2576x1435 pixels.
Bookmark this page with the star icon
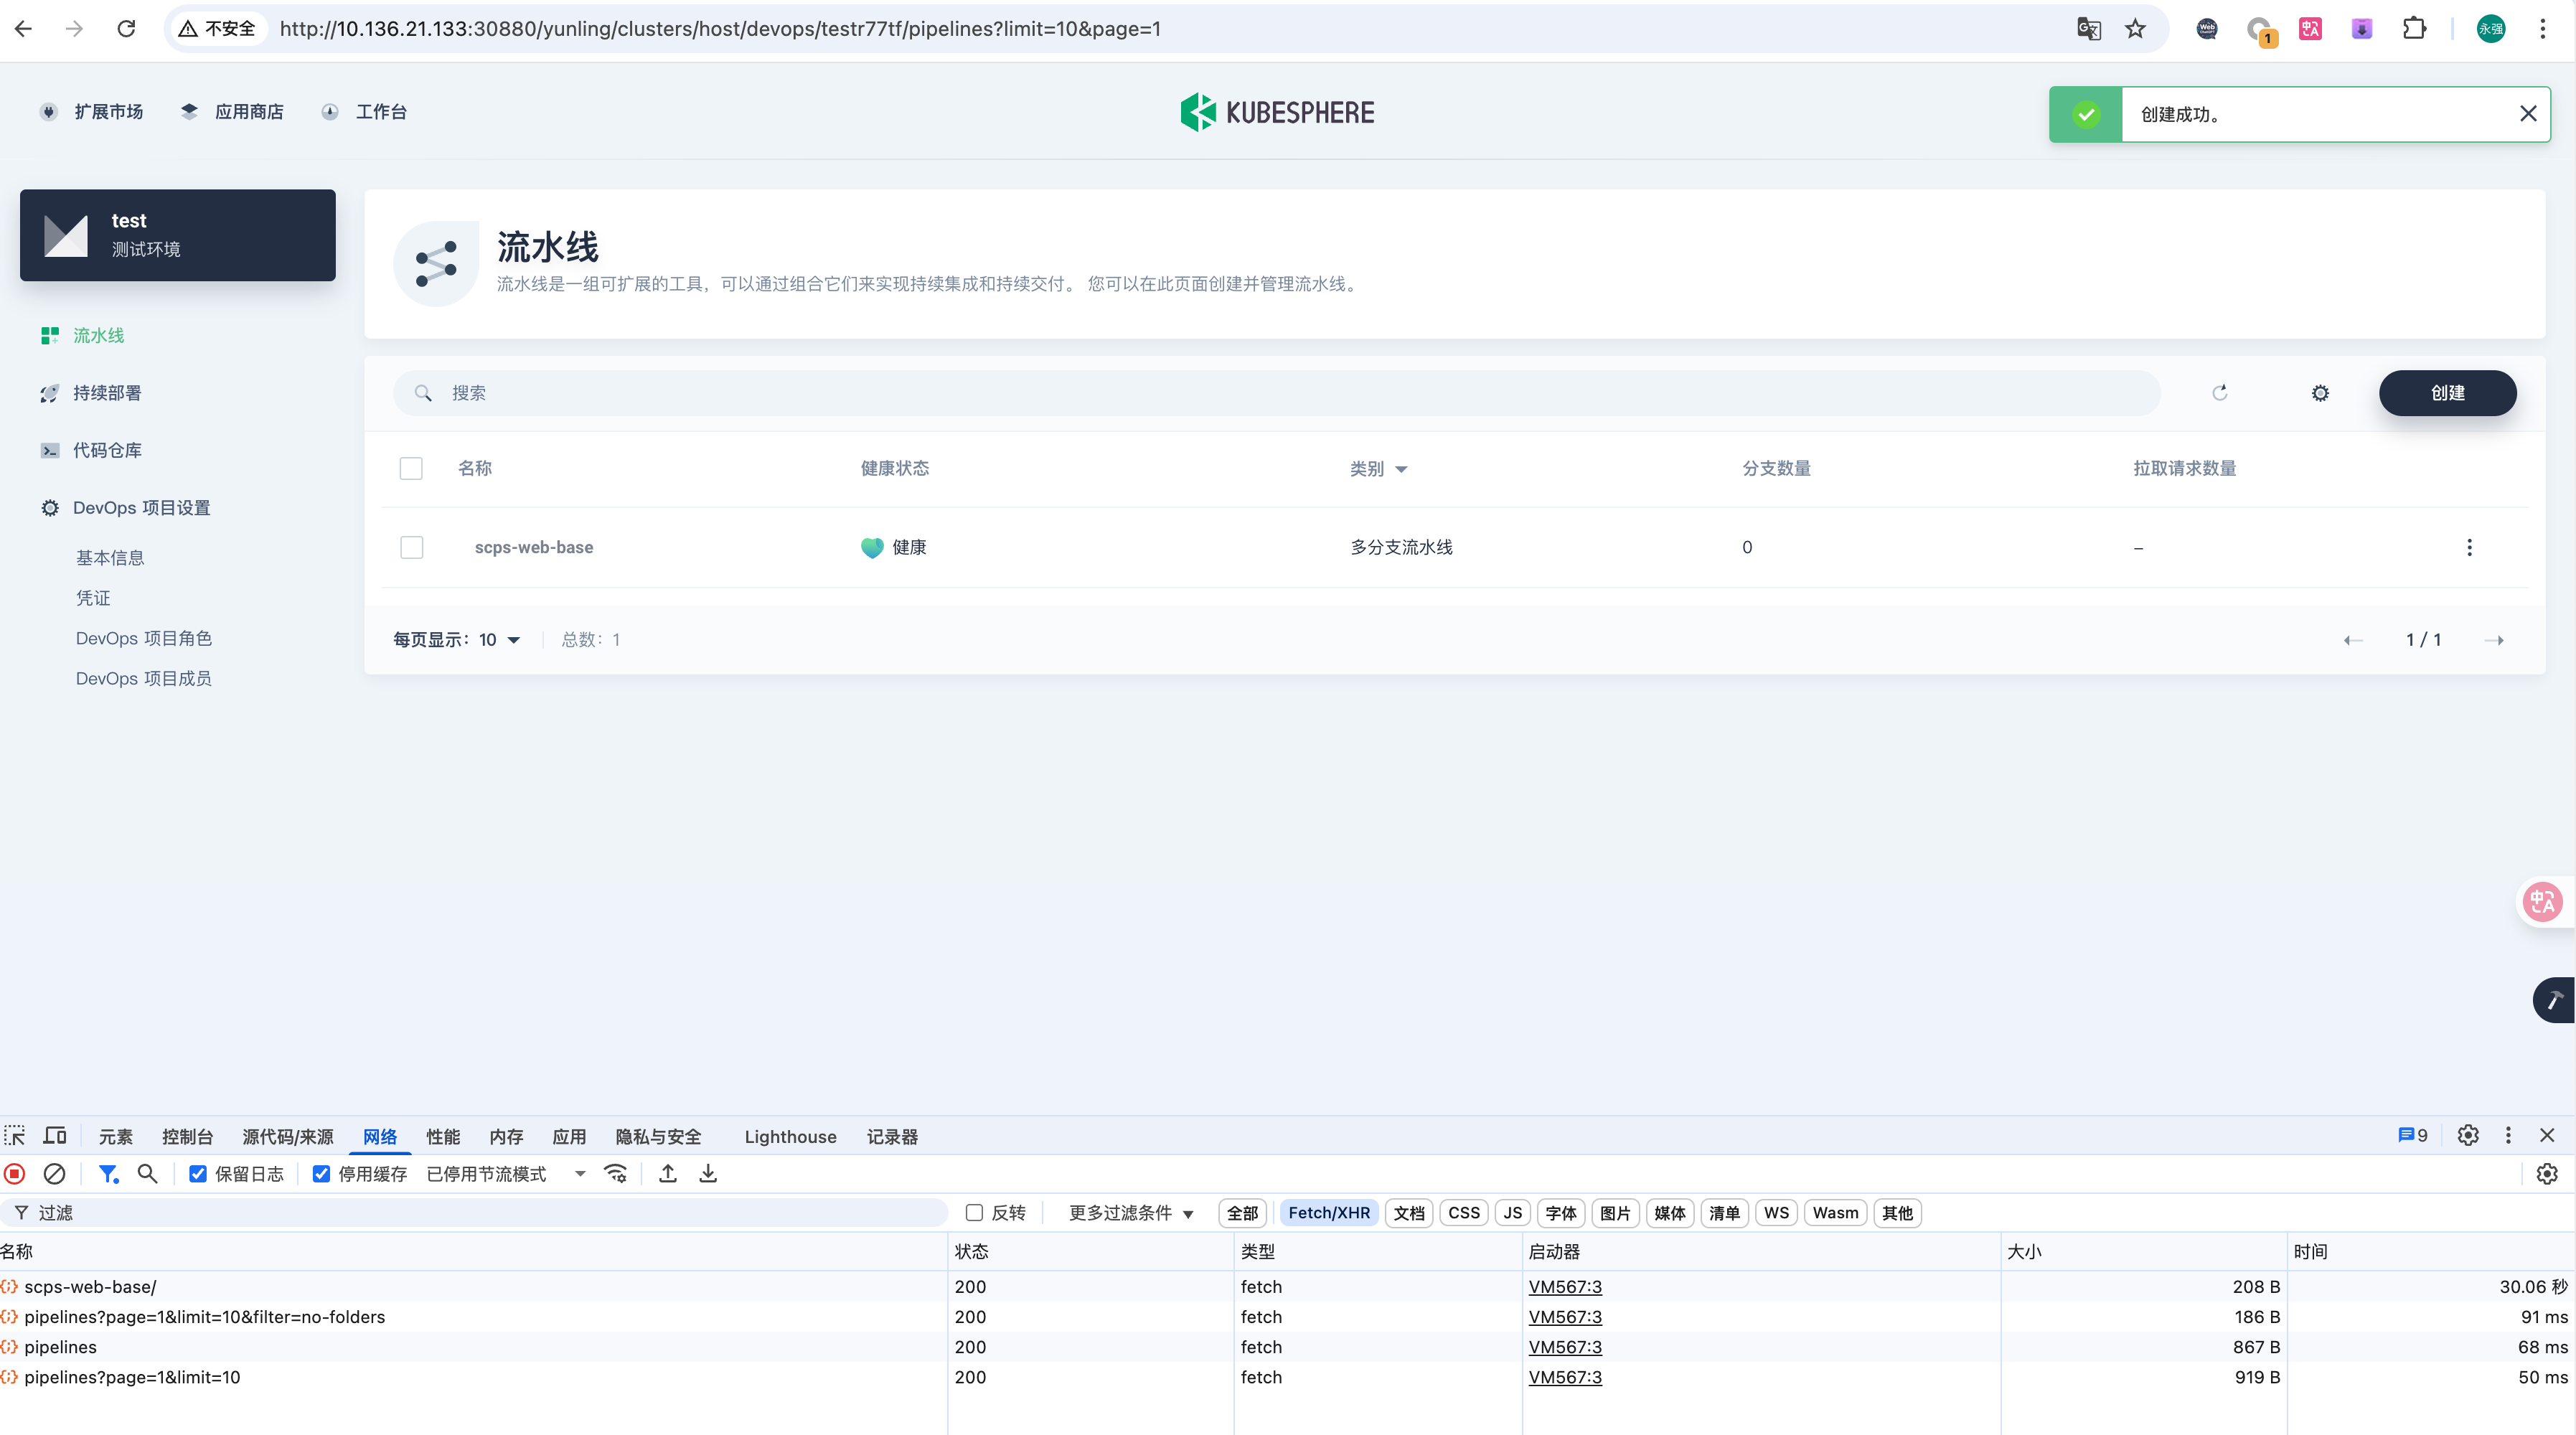click(x=2135, y=29)
